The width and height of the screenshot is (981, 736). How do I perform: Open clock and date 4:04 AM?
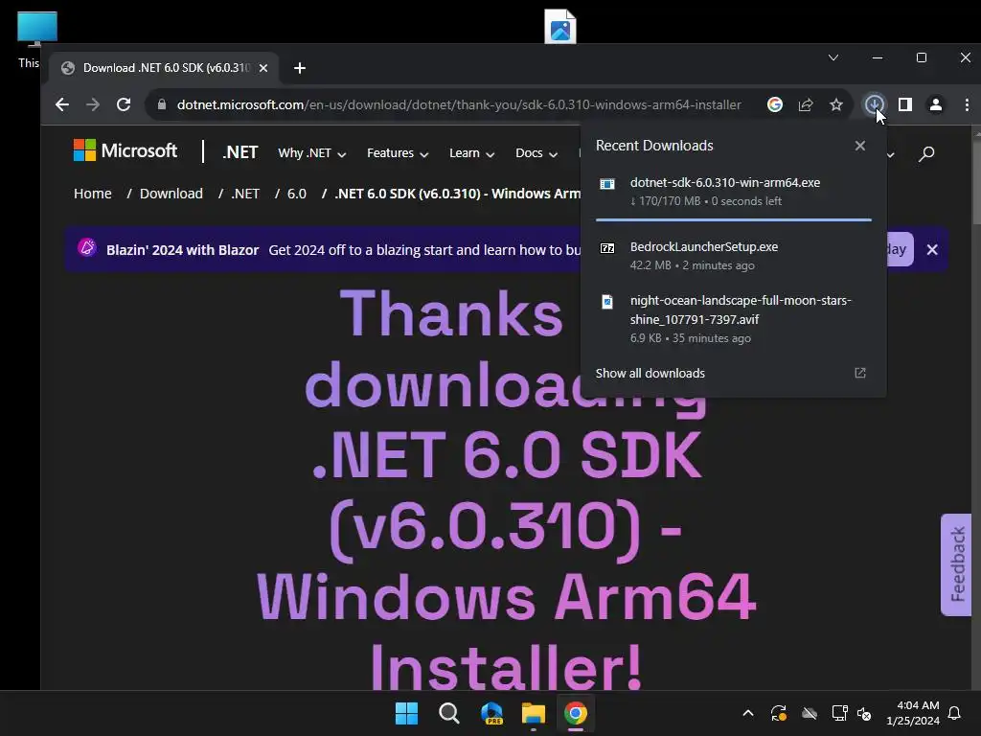(913, 713)
